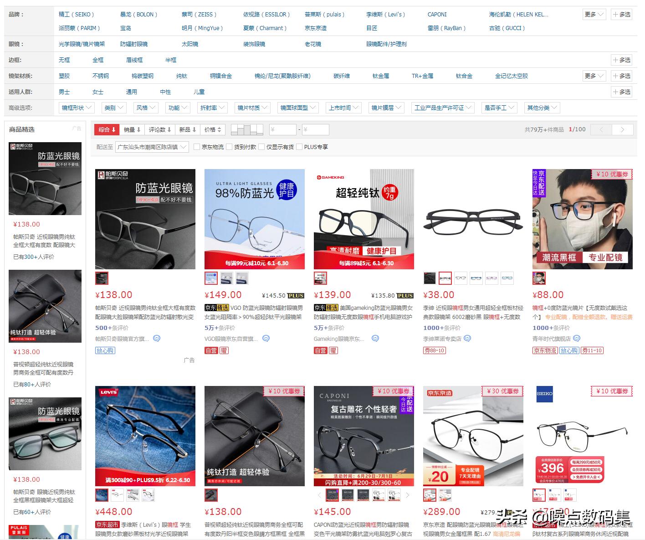Focus the maximum price input field
The width and height of the screenshot is (645, 540).
click(x=315, y=129)
